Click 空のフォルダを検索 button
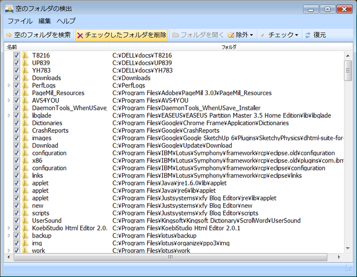 tap(39, 35)
